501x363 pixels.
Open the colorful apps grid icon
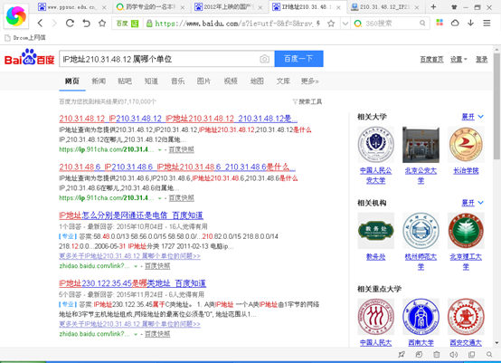[x=440, y=23]
